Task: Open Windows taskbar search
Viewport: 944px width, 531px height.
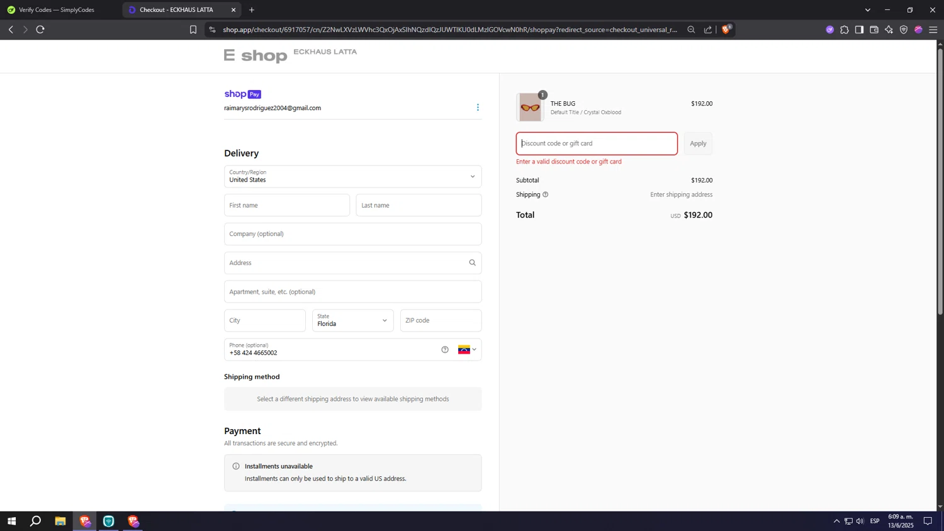Action: click(36, 521)
